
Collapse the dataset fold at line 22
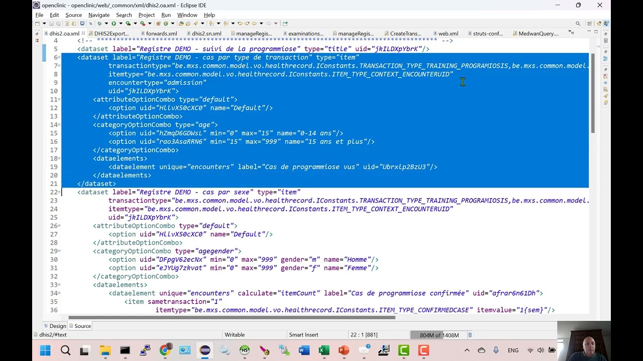click(x=60, y=192)
